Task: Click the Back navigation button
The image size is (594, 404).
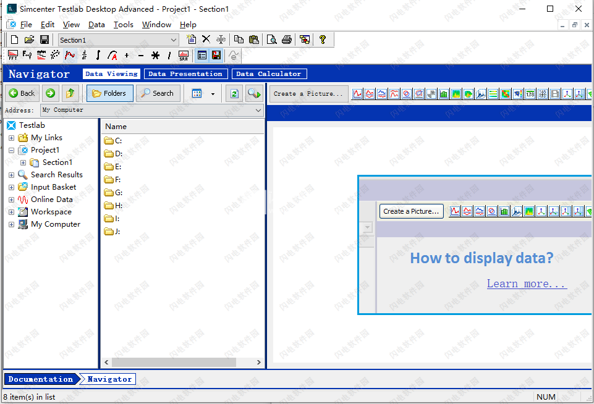Action: point(22,93)
